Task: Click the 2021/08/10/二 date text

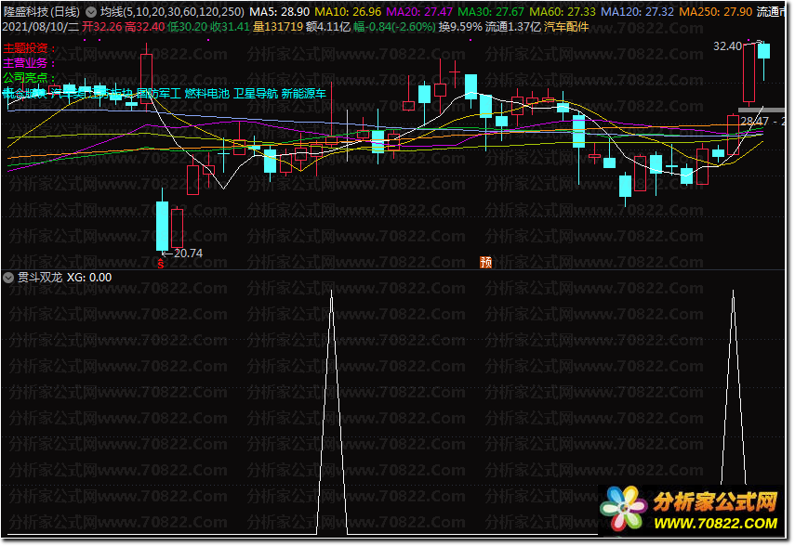Action: (41, 27)
